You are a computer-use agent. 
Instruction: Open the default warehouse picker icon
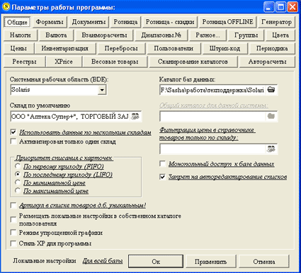click(135, 116)
